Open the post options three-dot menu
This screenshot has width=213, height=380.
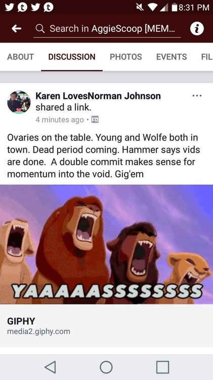197,96
